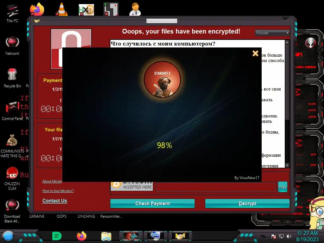Screen dimensions: 324x243
Task: Select the RansomWar... desktop label
Action: (111, 216)
